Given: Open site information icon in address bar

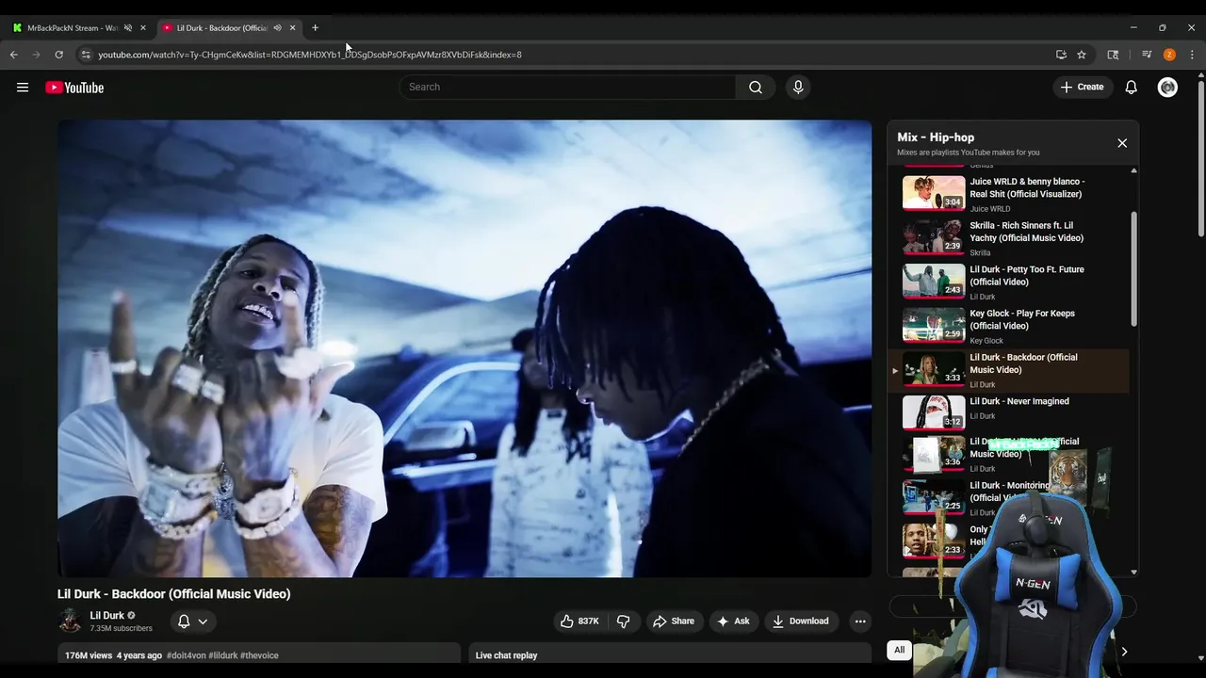Looking at the screenshot, I should click(86, 55).
